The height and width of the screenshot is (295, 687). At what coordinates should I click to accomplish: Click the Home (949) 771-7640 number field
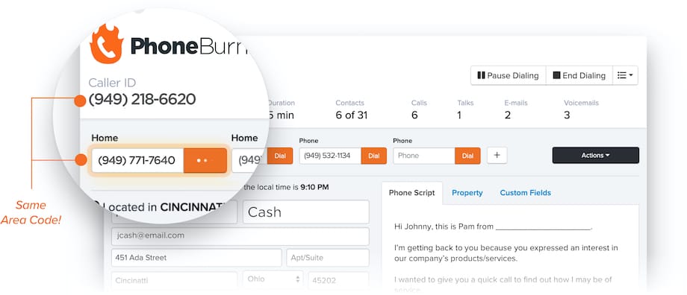[x=137, y=160]
